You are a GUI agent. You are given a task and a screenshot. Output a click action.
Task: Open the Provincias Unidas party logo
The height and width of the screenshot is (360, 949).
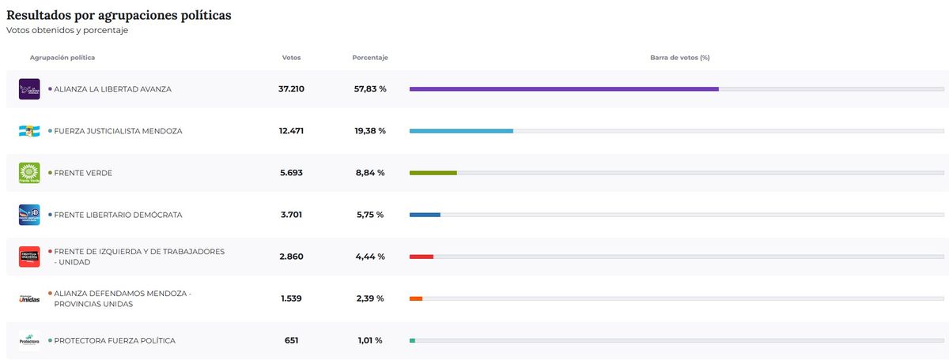[29, 298]
